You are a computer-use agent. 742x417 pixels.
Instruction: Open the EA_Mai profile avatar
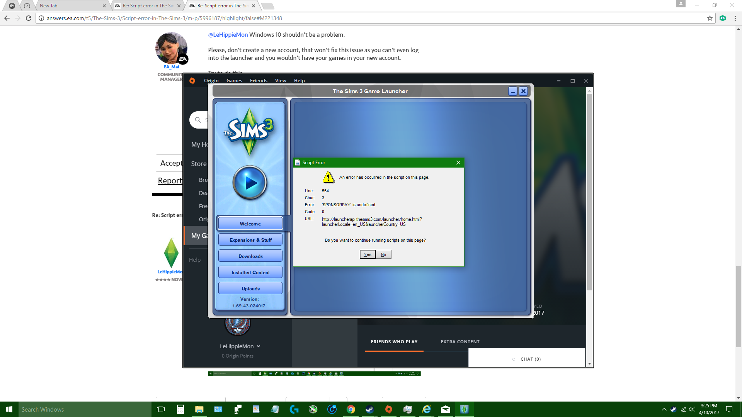click(x=172, y=48)
